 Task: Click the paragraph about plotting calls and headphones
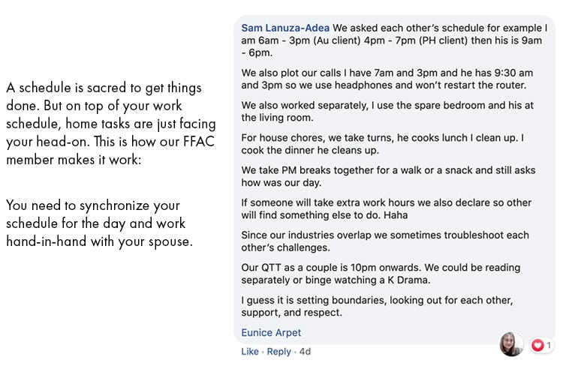click(x=387, y=79)
